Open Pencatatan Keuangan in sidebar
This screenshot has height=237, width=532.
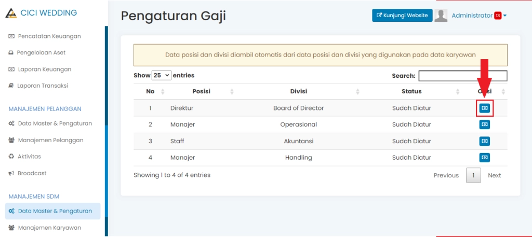pos(45,36)
